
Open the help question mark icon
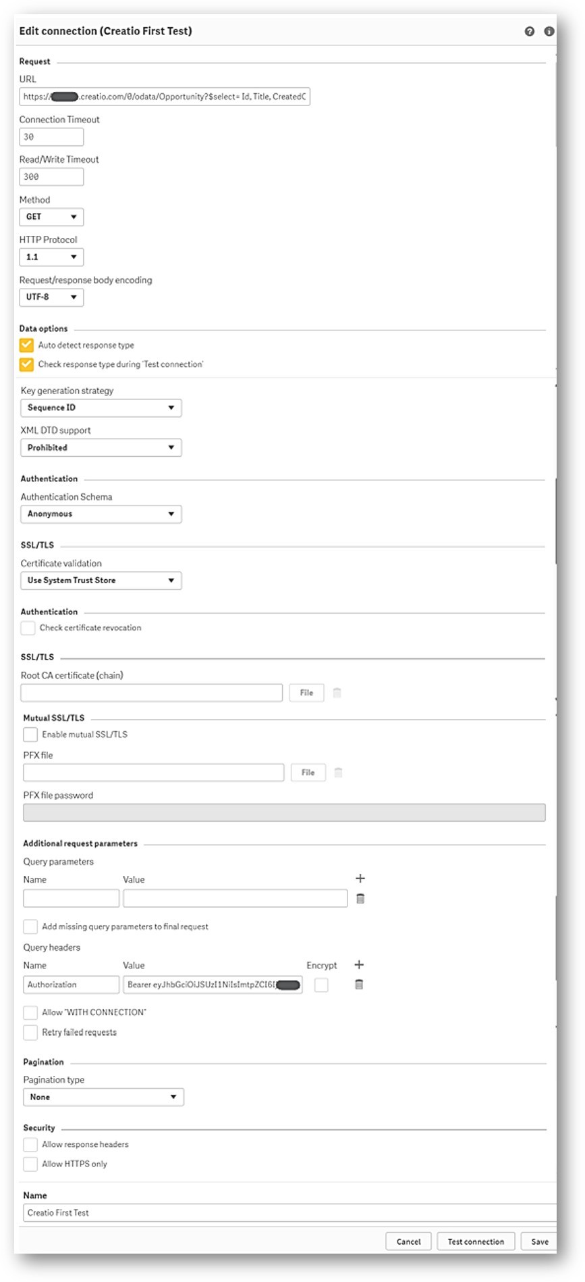pyautogui.click(x=530, y=31)
